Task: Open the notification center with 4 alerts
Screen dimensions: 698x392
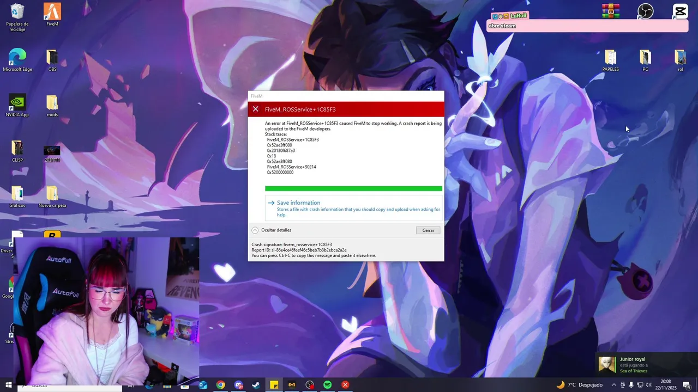Action: point(687,385)
